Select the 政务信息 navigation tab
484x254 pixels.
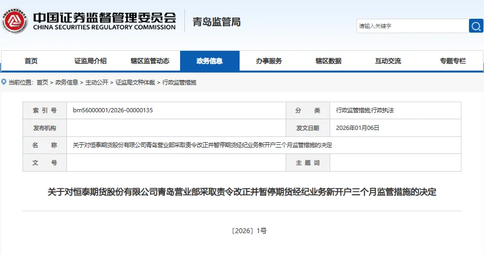(210, 61)
